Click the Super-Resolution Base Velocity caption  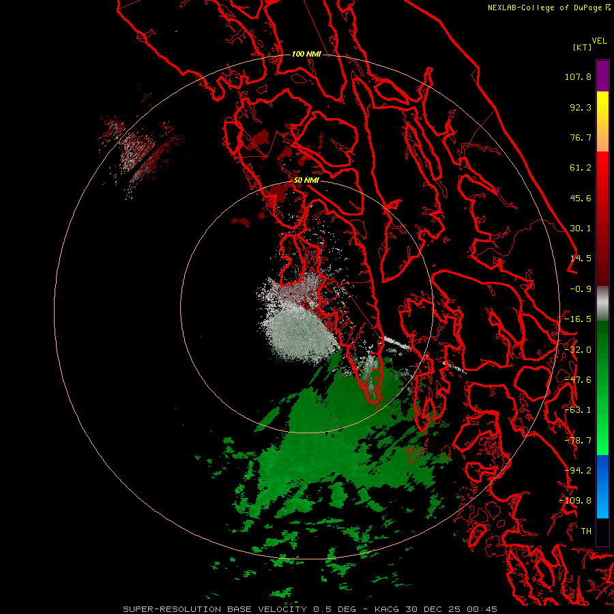point(310,609)
